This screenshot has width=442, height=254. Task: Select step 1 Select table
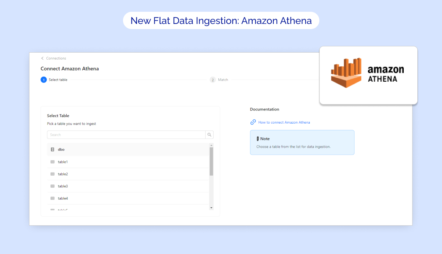[54, 80]
